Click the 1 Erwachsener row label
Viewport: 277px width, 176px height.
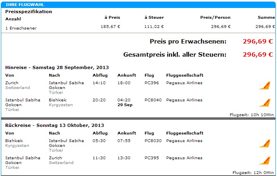tap(21, 28)
